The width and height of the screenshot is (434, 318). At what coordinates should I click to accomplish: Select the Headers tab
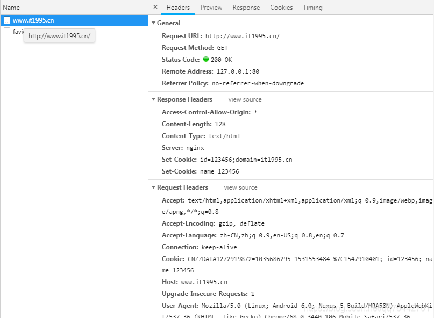[x=178, y=8]
